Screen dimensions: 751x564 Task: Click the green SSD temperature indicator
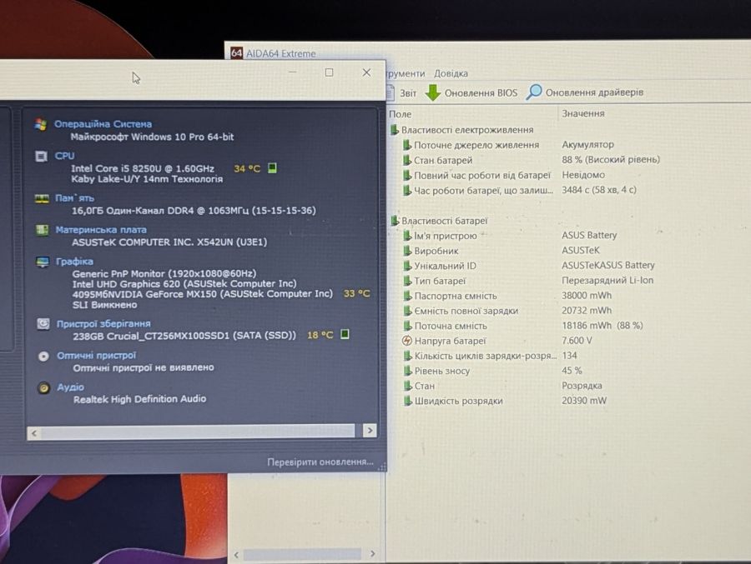pyautogui.click(x=345, y=334)
